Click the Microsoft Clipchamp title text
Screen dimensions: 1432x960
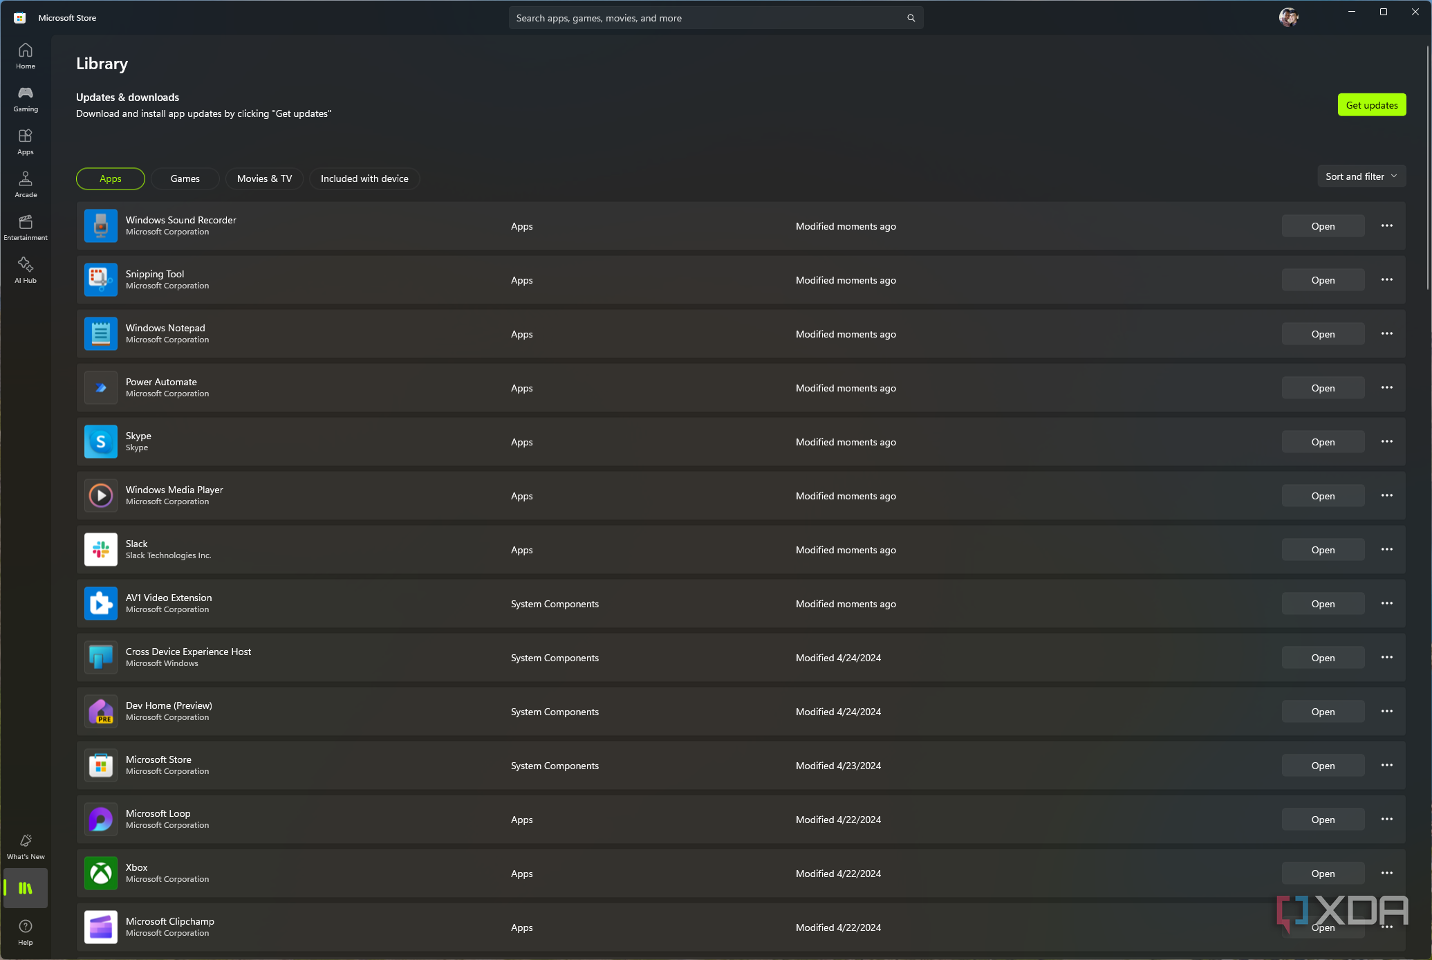[x=170, y=921]
